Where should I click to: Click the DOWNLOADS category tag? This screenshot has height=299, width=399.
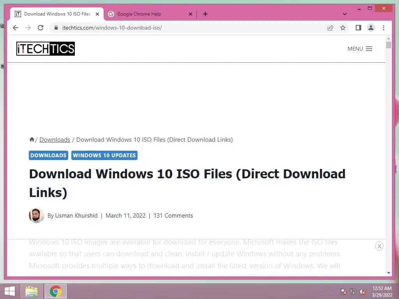[48, 155]
